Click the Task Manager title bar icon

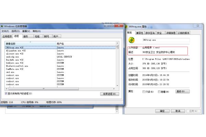click(2, 26)
